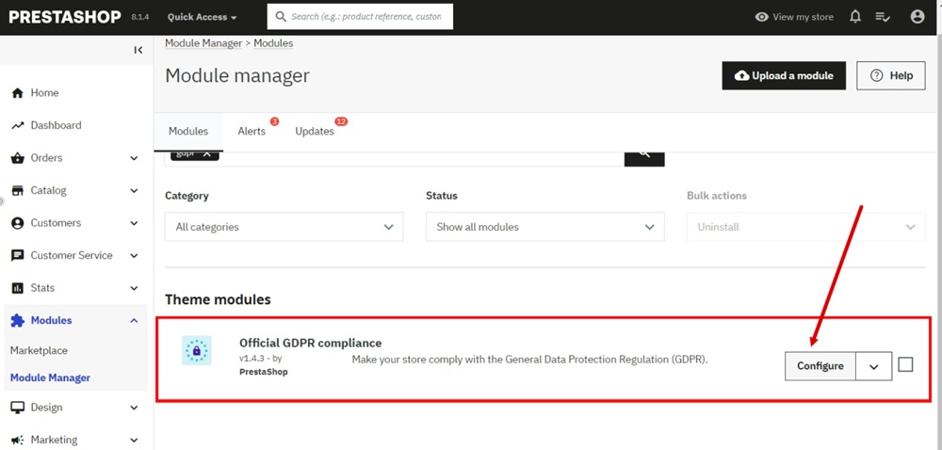
Task: Click the Help question mark icon
Action: (x=877, y=75)
